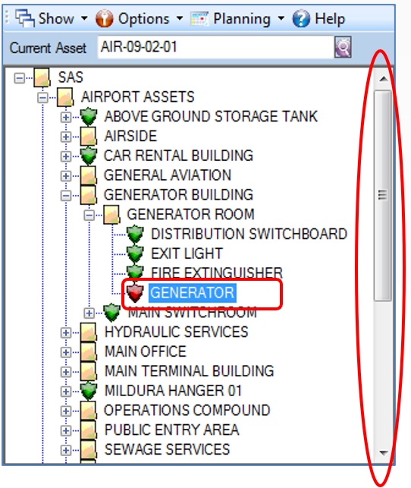
Task: Click the green shield icon for MILDURA HANGER 01
Action: 89,391
